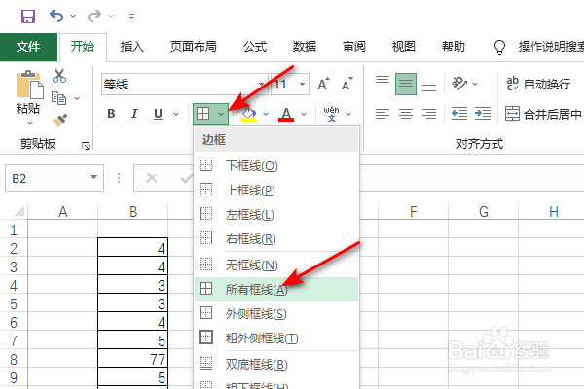Click the B2 name box

pos(55,178)
